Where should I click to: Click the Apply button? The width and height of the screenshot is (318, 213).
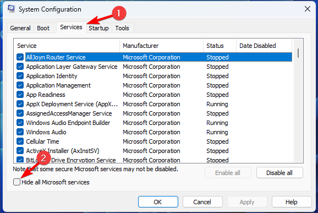pyautogui.click(x=247, y=202)
